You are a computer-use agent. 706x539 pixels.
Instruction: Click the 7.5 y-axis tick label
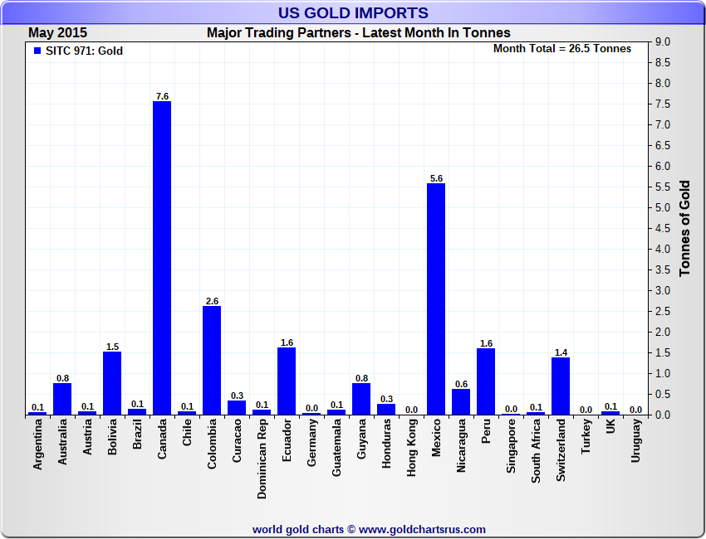[x=661, y=104]
